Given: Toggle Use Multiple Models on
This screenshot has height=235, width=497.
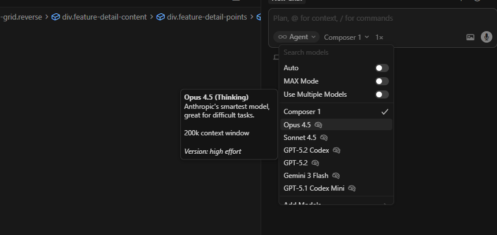Looking at the screenshot, I should 381,94.
